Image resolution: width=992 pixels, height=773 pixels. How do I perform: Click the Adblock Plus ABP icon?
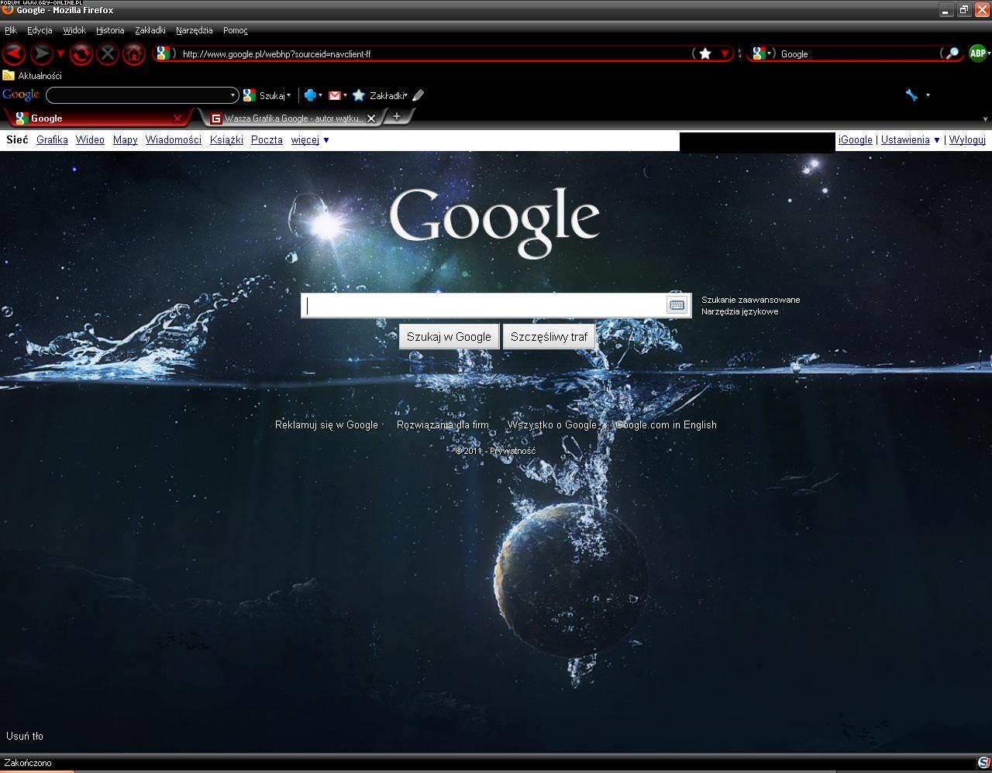[978, 53]
